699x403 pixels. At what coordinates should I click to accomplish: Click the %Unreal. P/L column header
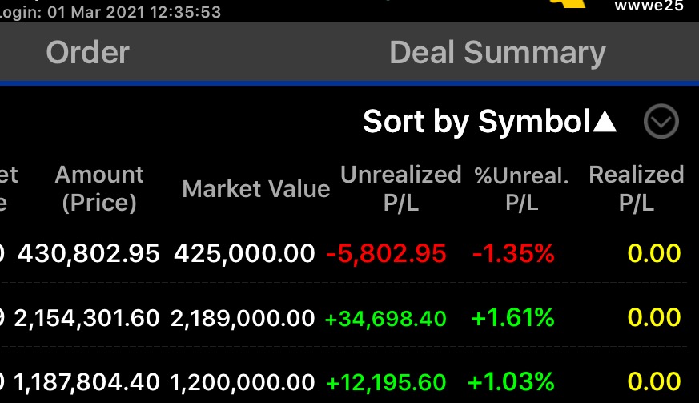click(x=521, y=189)
